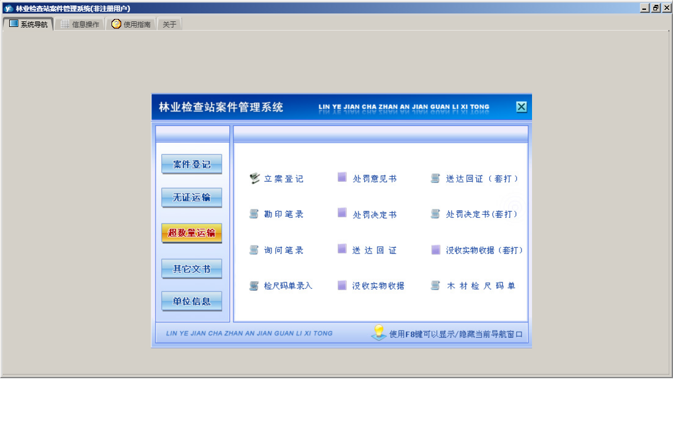Screen dimensions: 673x437
Task: Open 送达回证（套打） link
Action: coord(482,179)
